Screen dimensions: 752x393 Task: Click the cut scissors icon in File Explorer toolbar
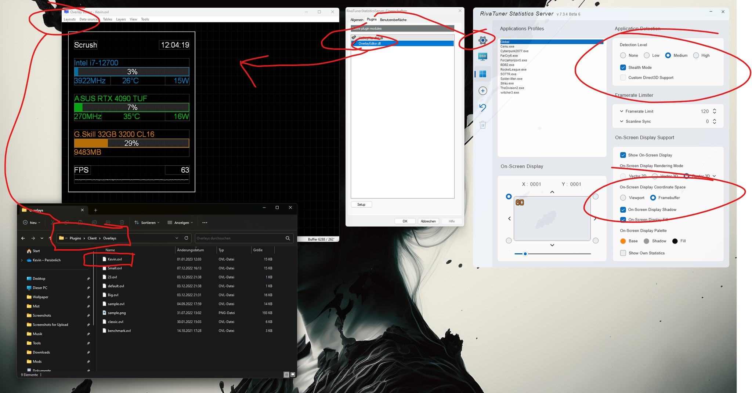[53, 223]
